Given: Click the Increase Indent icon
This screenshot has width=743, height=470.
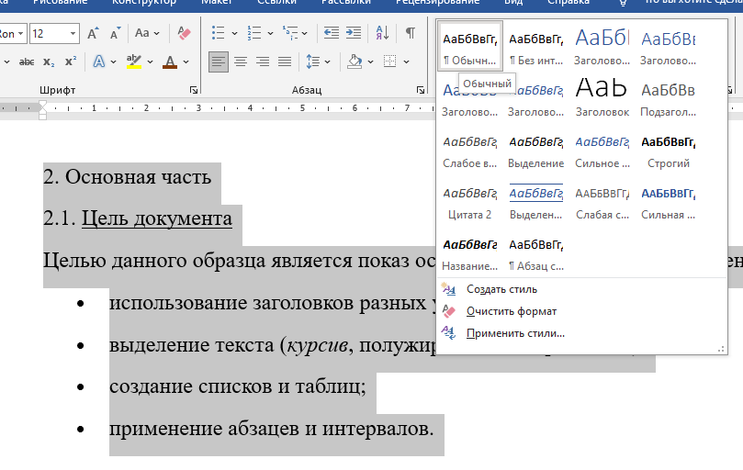Looking at the screenshot, I should [353, 34].
